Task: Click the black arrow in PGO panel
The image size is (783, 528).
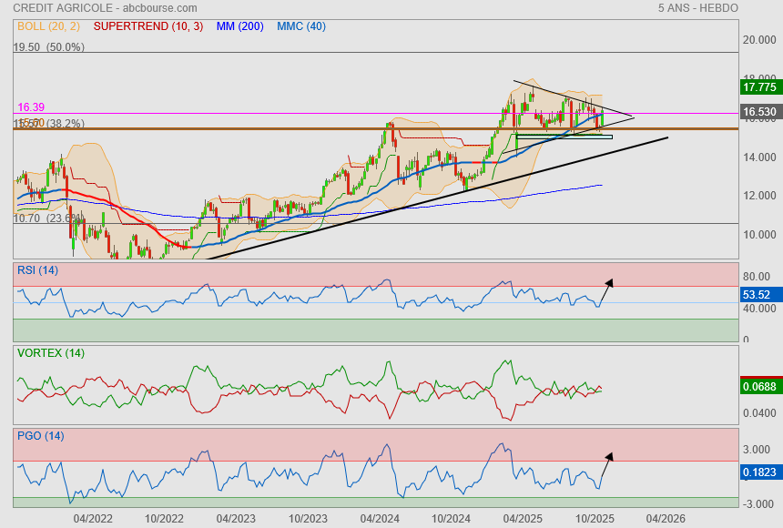Action: tap(606, 462)
